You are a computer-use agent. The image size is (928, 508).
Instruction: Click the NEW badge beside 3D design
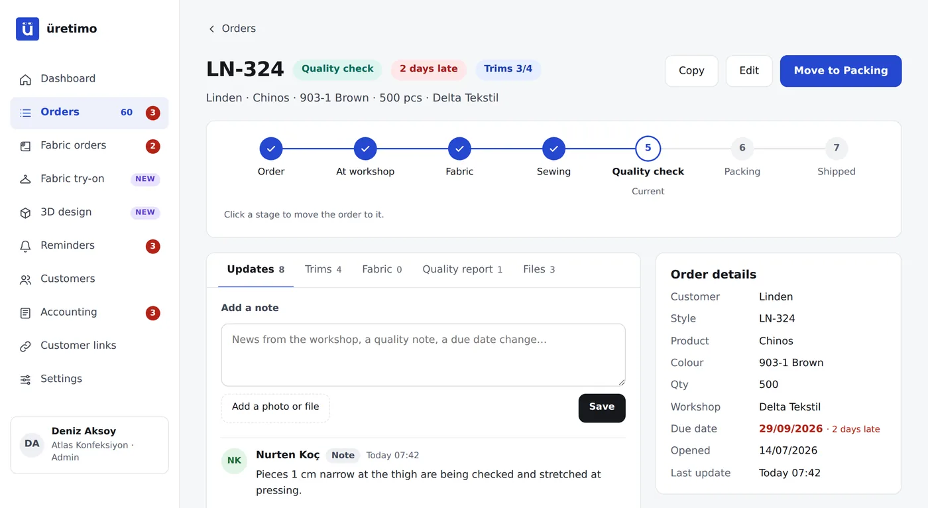pyautogui.click(x=145, y=213)
